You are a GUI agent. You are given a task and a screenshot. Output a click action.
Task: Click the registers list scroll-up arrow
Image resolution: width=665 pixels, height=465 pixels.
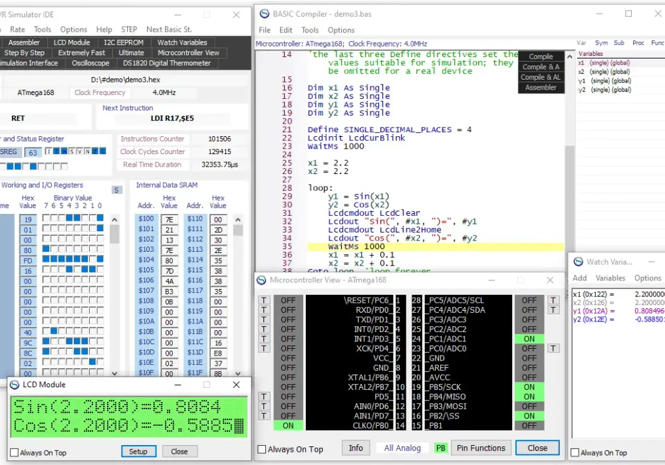(114, 220)
